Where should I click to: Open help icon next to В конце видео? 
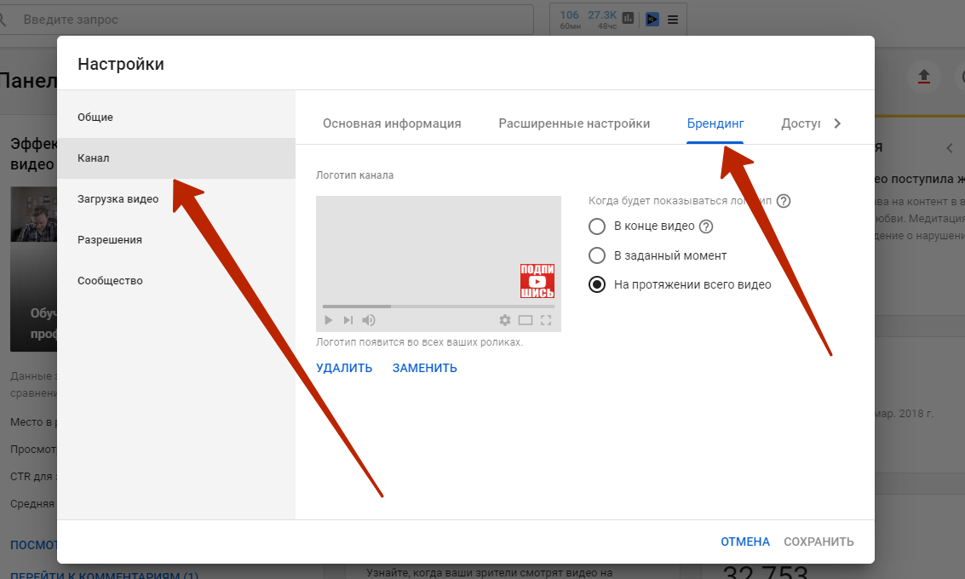[706, 226]
